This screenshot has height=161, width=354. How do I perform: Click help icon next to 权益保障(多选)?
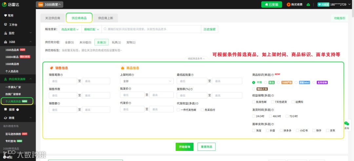tap(272, 96)
